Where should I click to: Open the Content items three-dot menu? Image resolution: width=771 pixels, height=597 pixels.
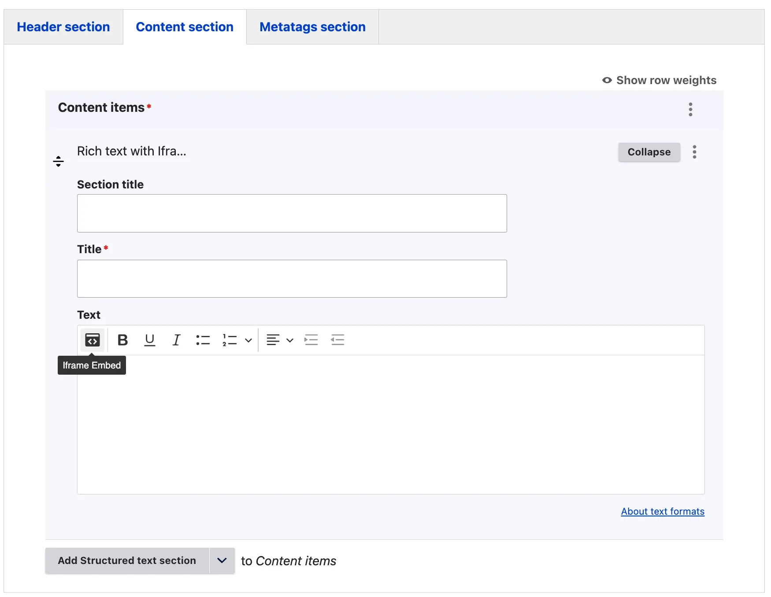(690, 109)
